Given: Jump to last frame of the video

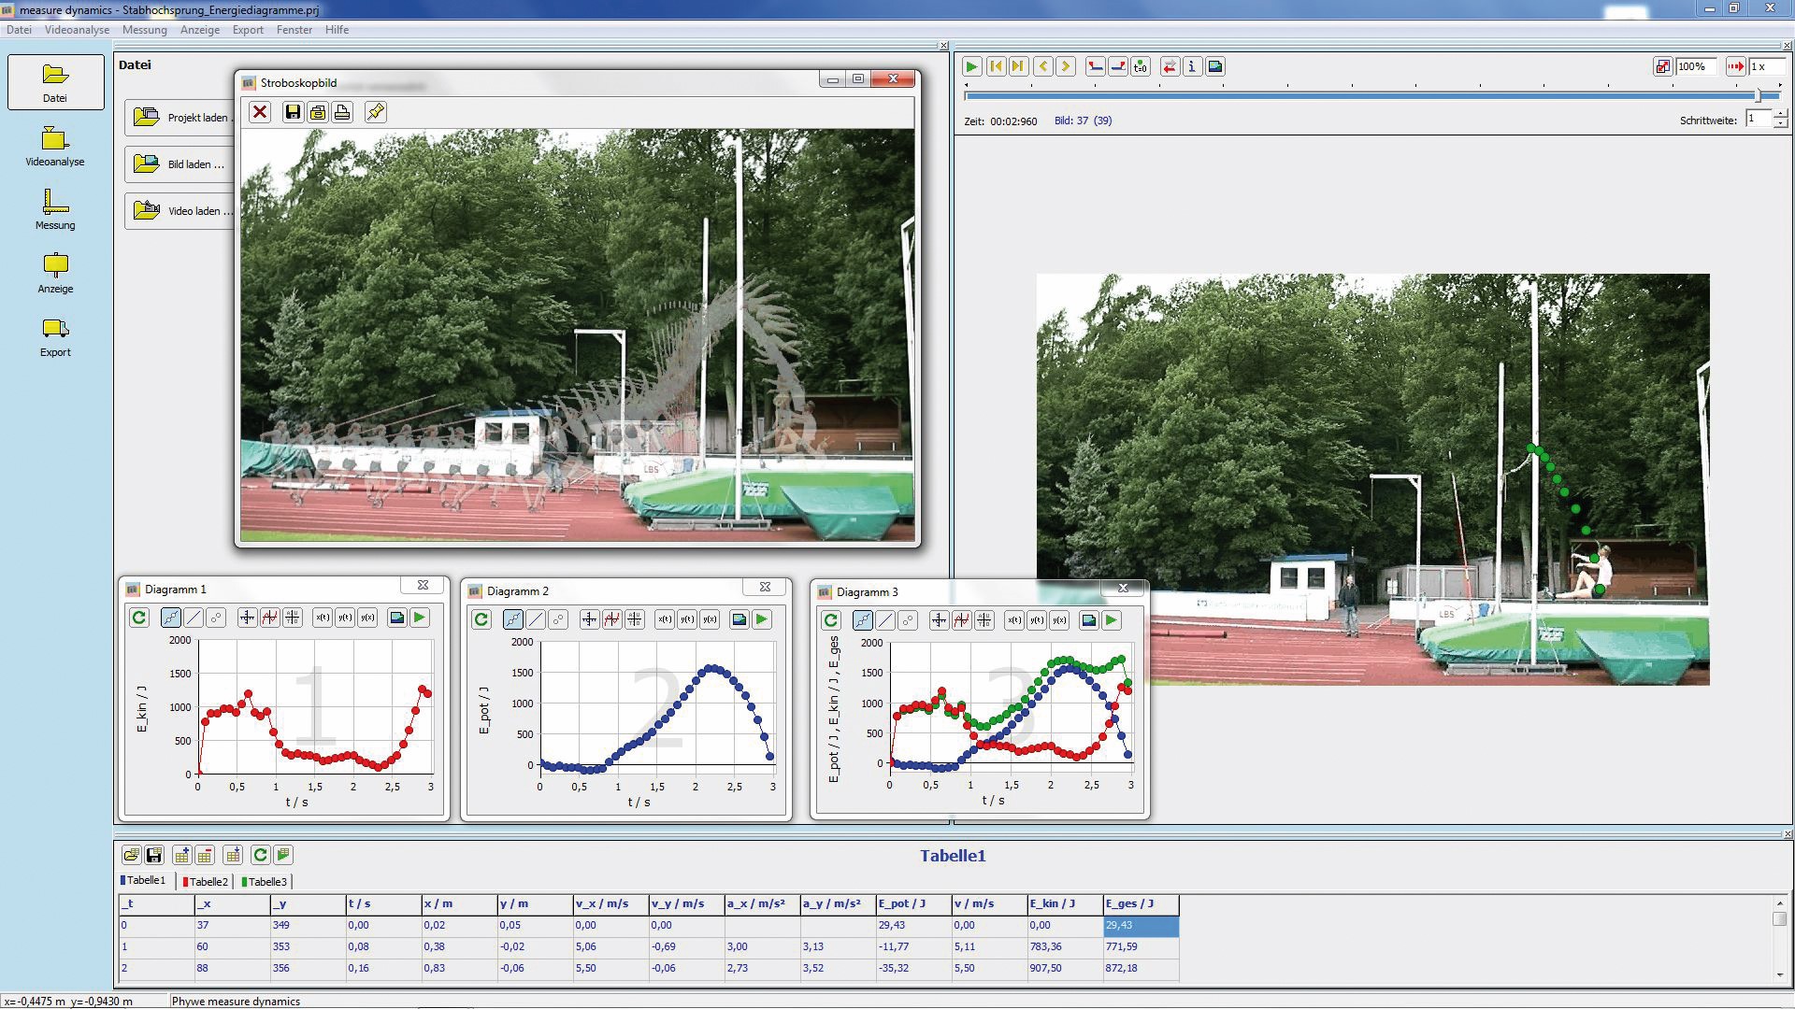Looking at the screenshot, I should [1018, 66].
